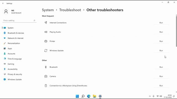Click the Playing Audio speaker icon
The height and width of the screenshot is (99, 177).
click(46, 32)
